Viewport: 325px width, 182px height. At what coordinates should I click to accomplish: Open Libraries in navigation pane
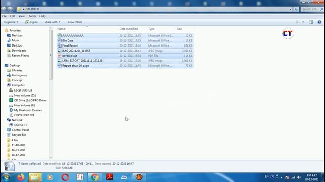pyautogui.click(x=17, y=70)
